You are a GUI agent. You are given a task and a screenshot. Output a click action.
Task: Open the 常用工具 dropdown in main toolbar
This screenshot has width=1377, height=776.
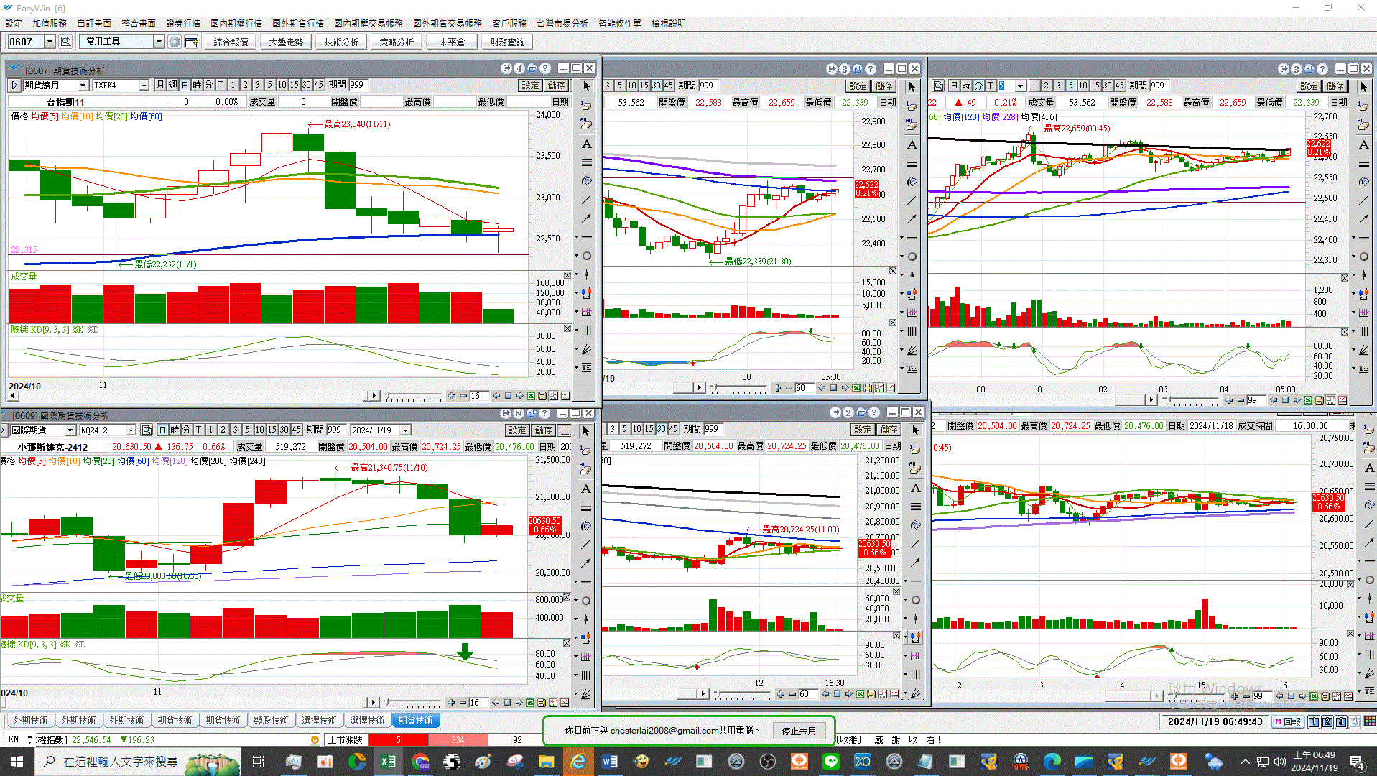[x=159, y=42]
